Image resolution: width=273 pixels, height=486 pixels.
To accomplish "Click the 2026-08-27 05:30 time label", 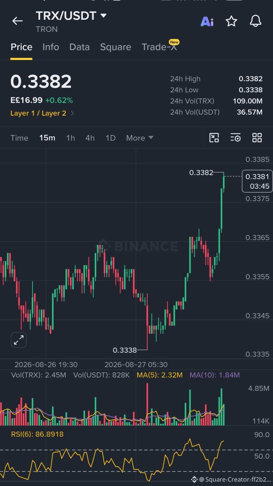I will coord(136,365).
